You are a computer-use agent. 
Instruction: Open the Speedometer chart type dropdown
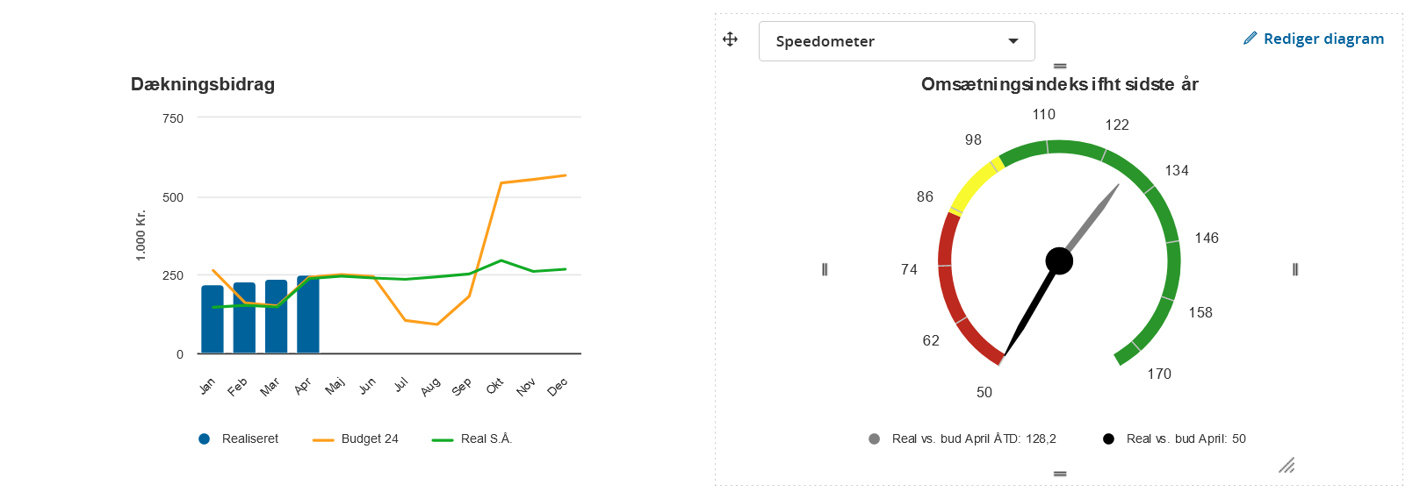(x=897, y=41)
